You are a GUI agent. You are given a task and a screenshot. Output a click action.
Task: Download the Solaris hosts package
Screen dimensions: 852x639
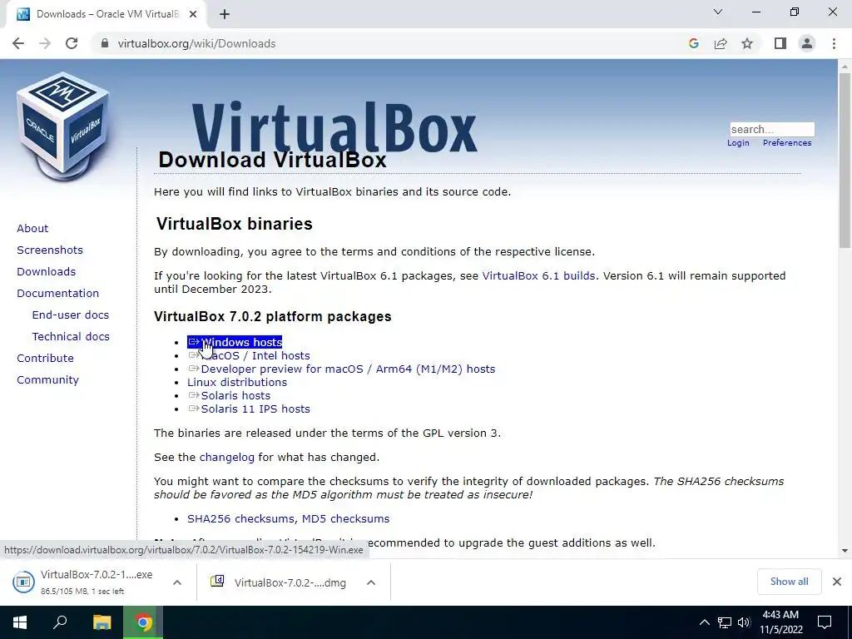229,395
